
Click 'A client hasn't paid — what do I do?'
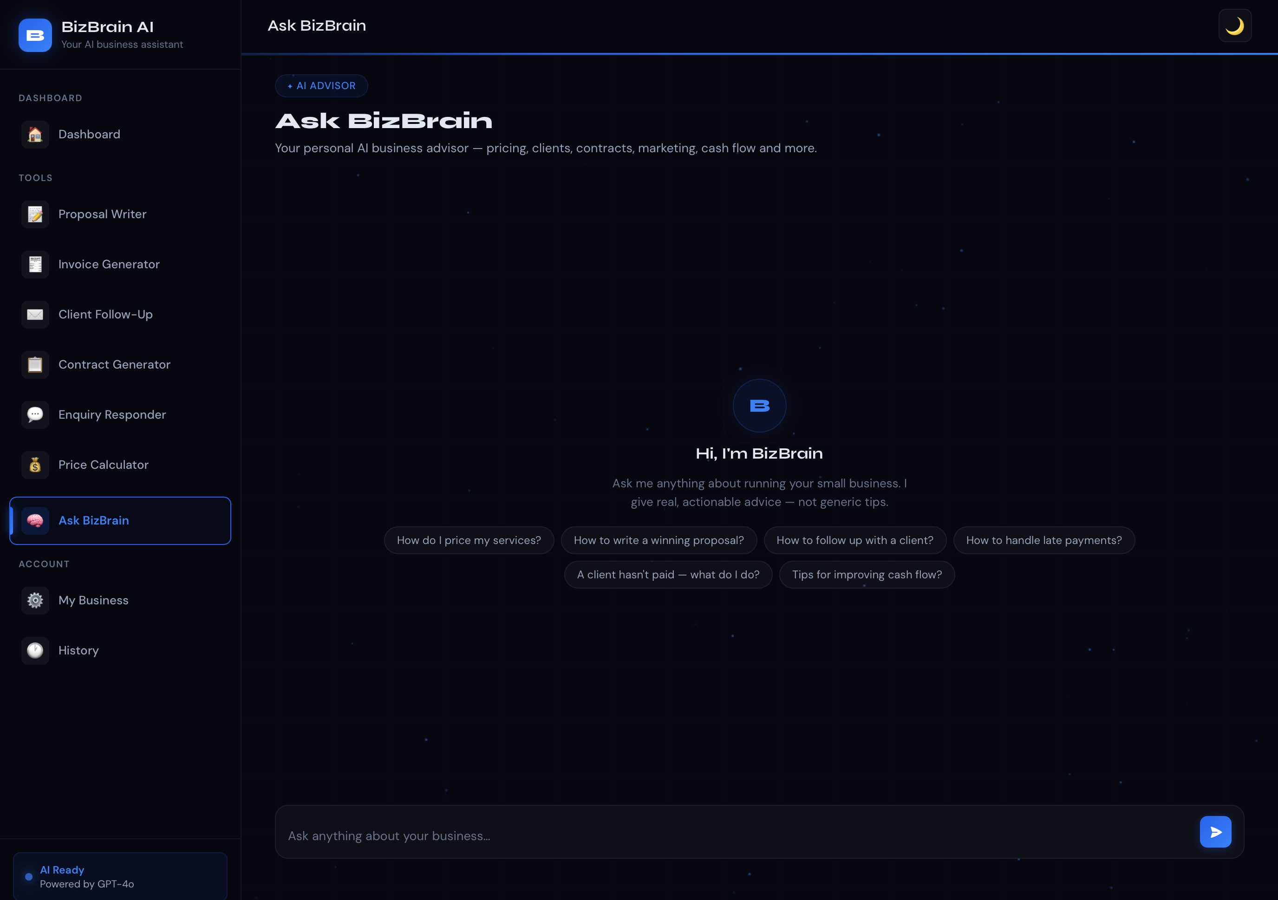(x=668, y=575)
